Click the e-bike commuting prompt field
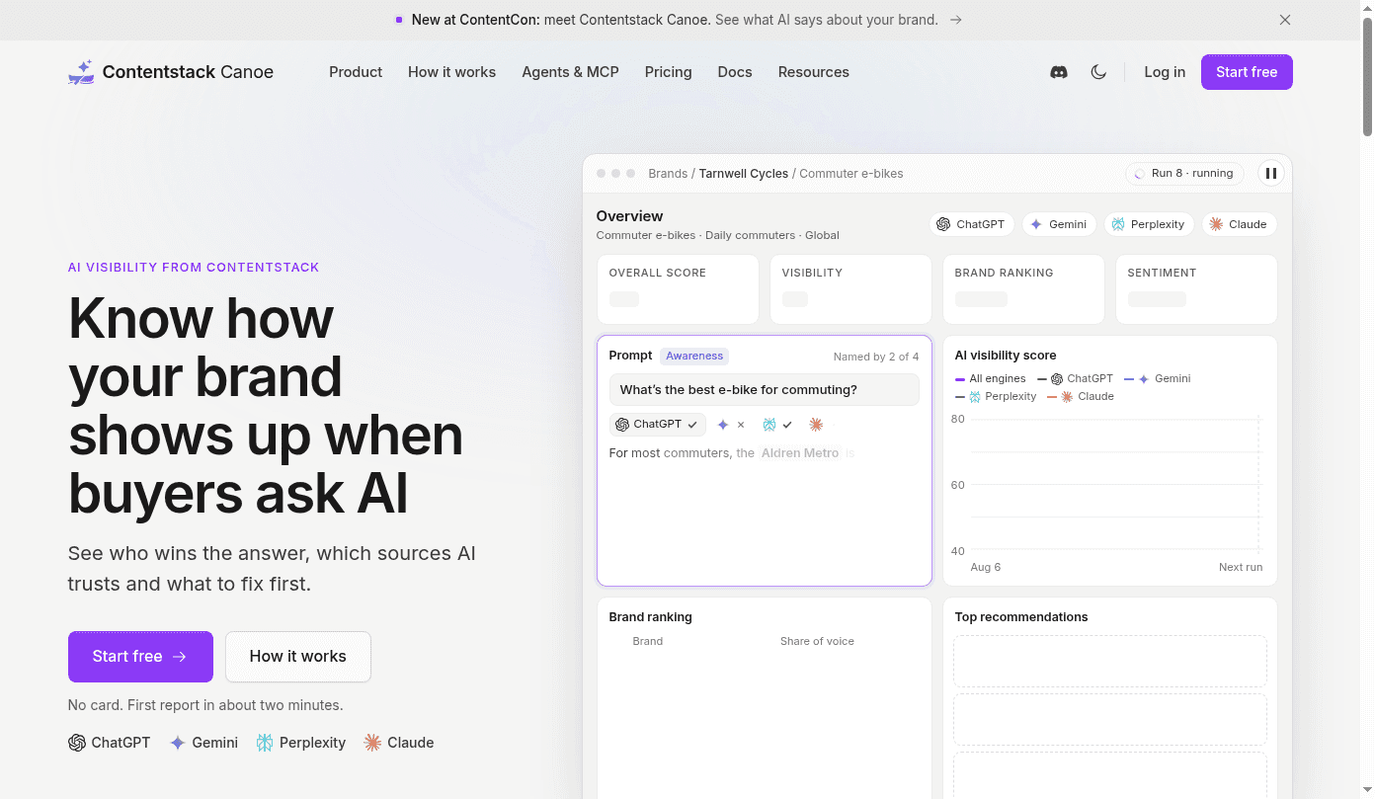This screenshot has width=1375, height=799. point(764,390)
